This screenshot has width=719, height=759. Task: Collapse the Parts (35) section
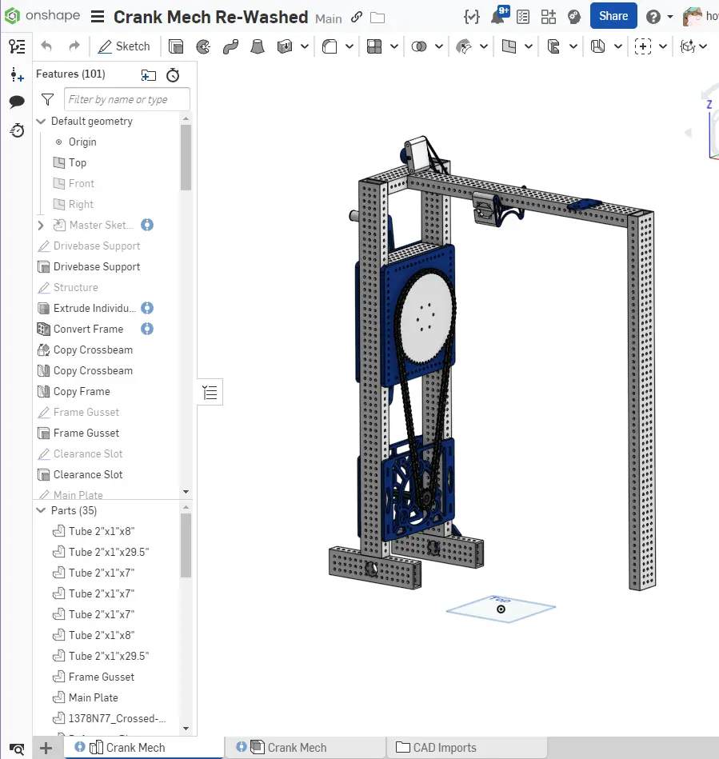coord(41,510)
